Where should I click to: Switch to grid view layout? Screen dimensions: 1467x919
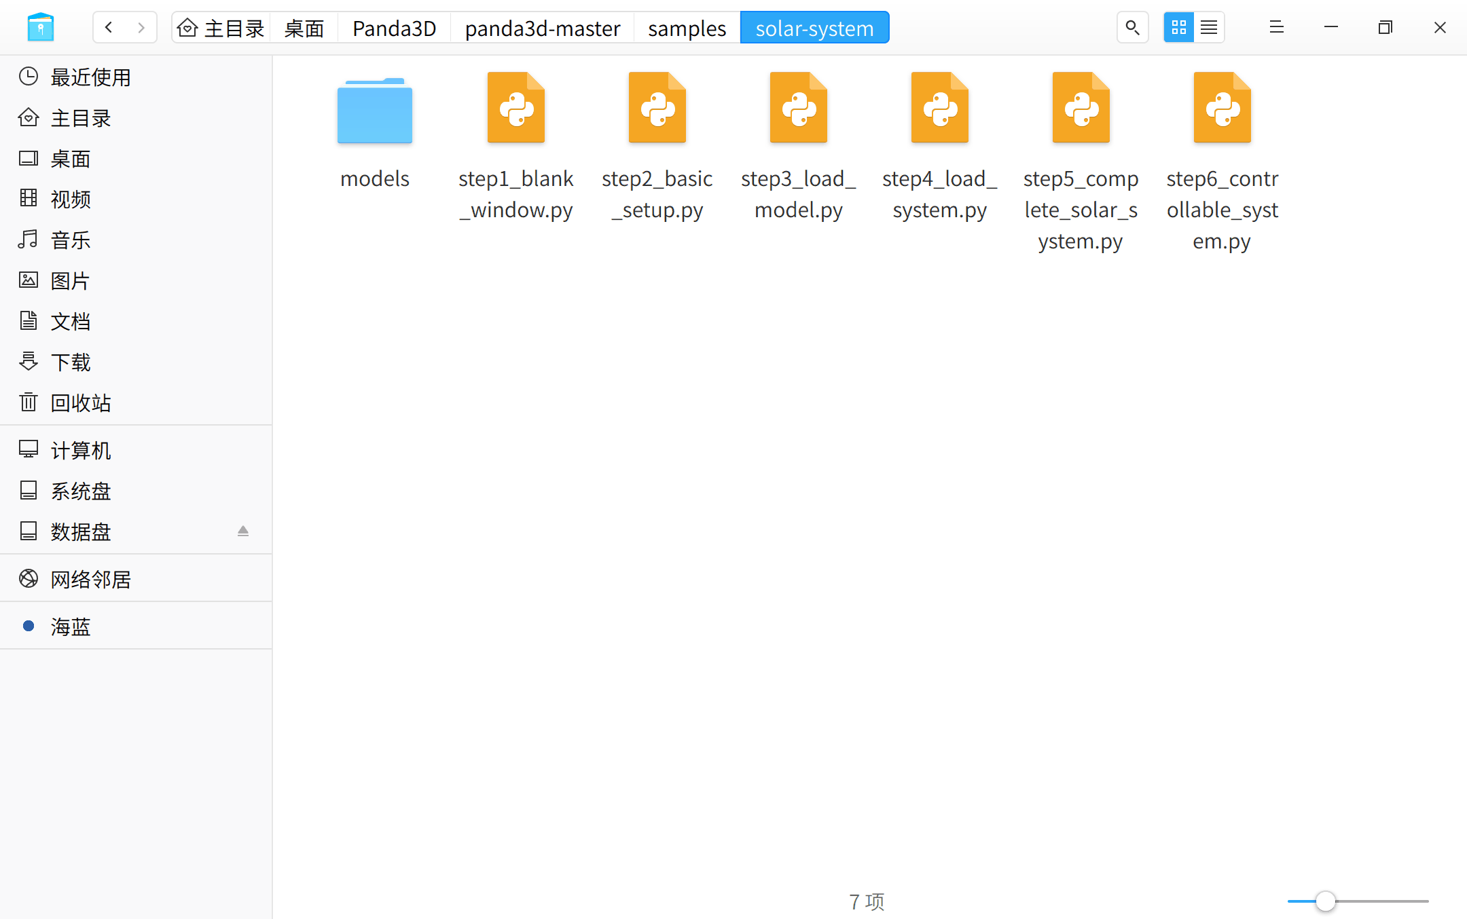pyautogui.click(x=1179, y=26)
